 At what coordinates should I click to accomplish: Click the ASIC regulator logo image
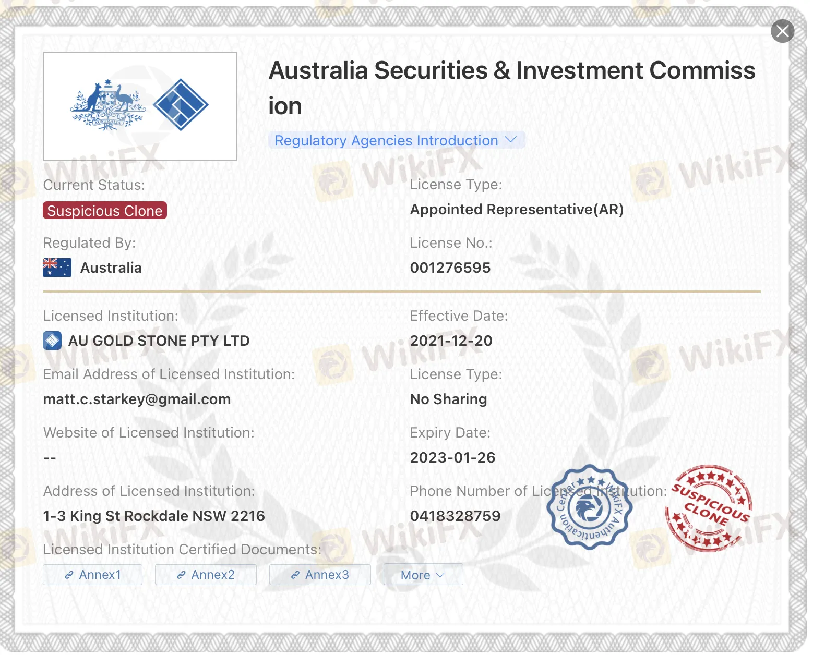point(140,106)
